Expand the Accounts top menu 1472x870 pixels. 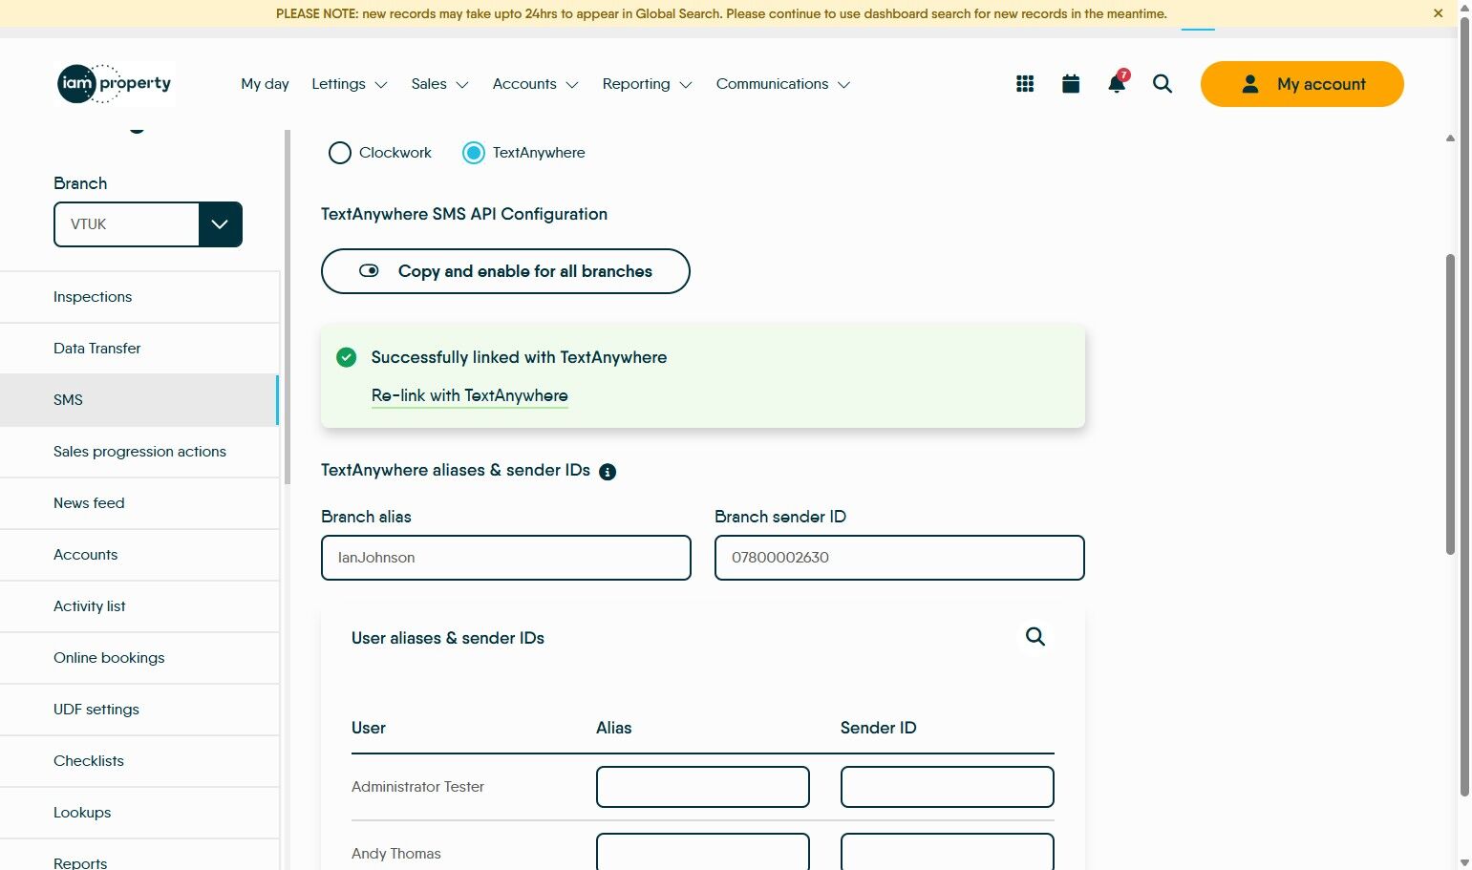535,84
